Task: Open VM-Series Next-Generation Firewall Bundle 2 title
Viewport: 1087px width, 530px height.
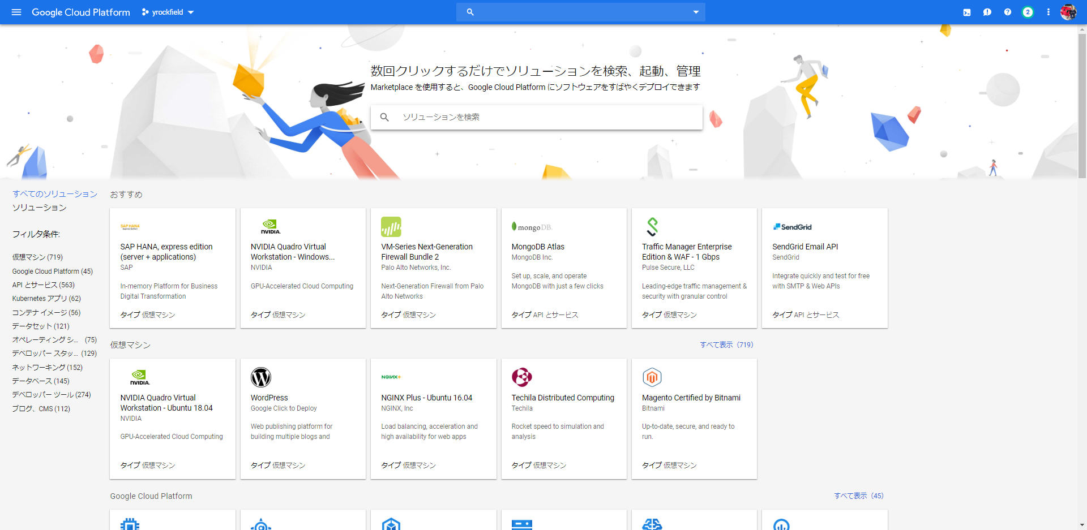Action: 427,252
